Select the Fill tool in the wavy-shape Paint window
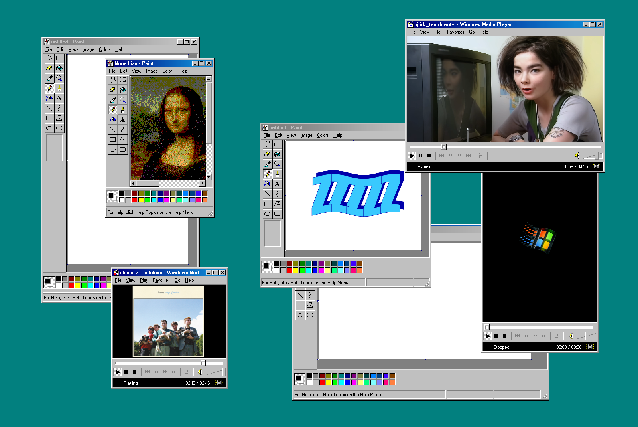Image resolution: width=638 pixels, height=427 pixels. [x=277, y=154]
